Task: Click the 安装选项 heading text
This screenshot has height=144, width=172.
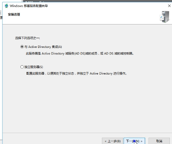Action: point(14,14)
